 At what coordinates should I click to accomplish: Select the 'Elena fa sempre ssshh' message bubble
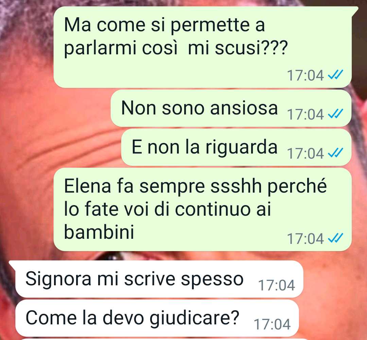203,210
